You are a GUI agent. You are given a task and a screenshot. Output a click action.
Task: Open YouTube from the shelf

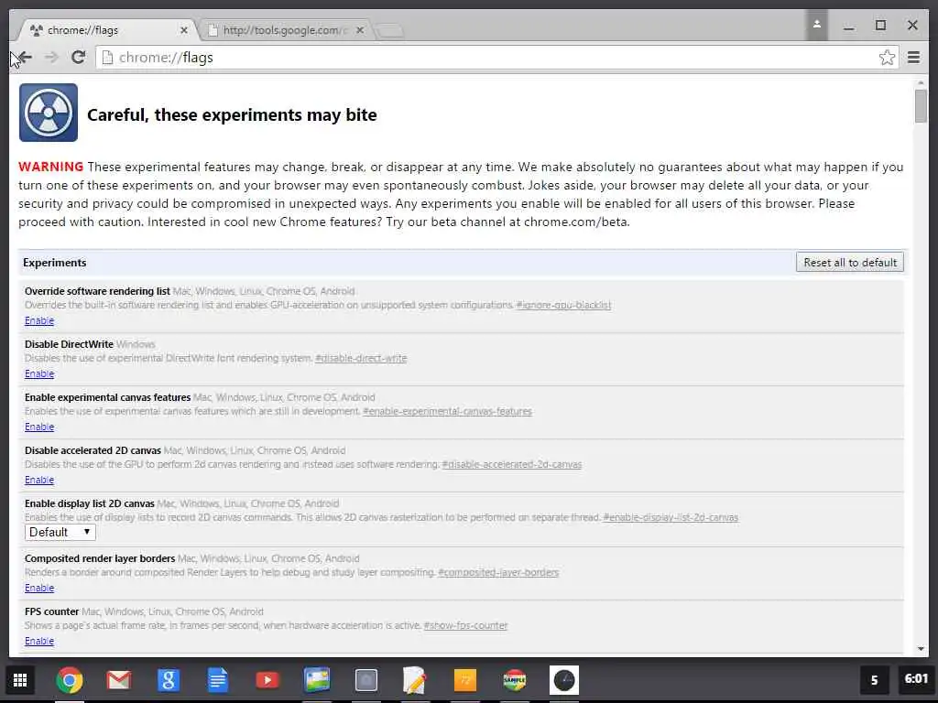pyautogui.click(x=267, y=680)
